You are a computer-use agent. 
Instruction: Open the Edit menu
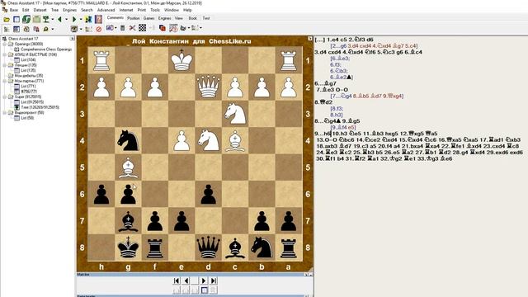coord(26,10)
